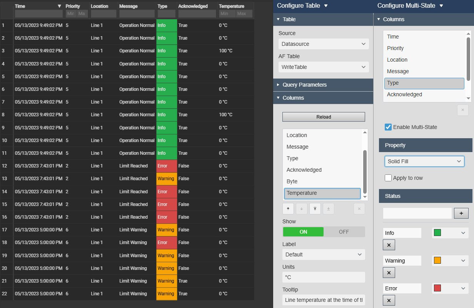Delete the Info status with X button

pyautogui.click(x=389, y=245)
